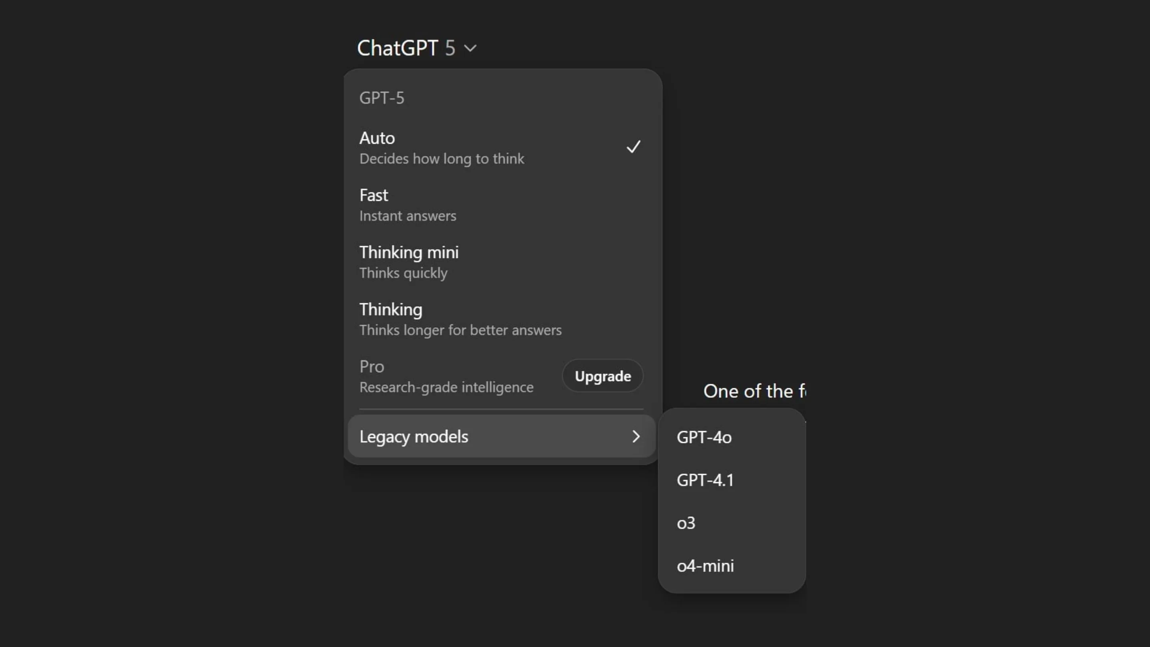
Task: Click the right arrow on Legacy models
Action: pos(636,437)
